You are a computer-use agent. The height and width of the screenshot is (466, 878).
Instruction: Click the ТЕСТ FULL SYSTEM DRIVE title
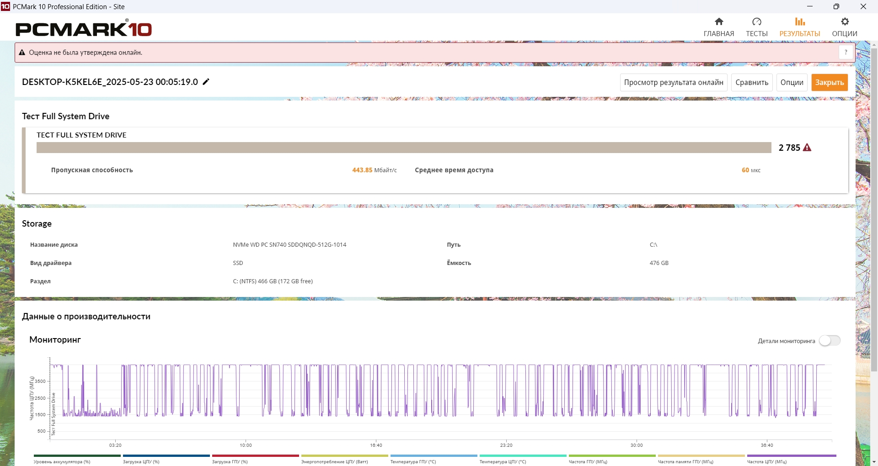pyautogui.click(x=81, y=135)
